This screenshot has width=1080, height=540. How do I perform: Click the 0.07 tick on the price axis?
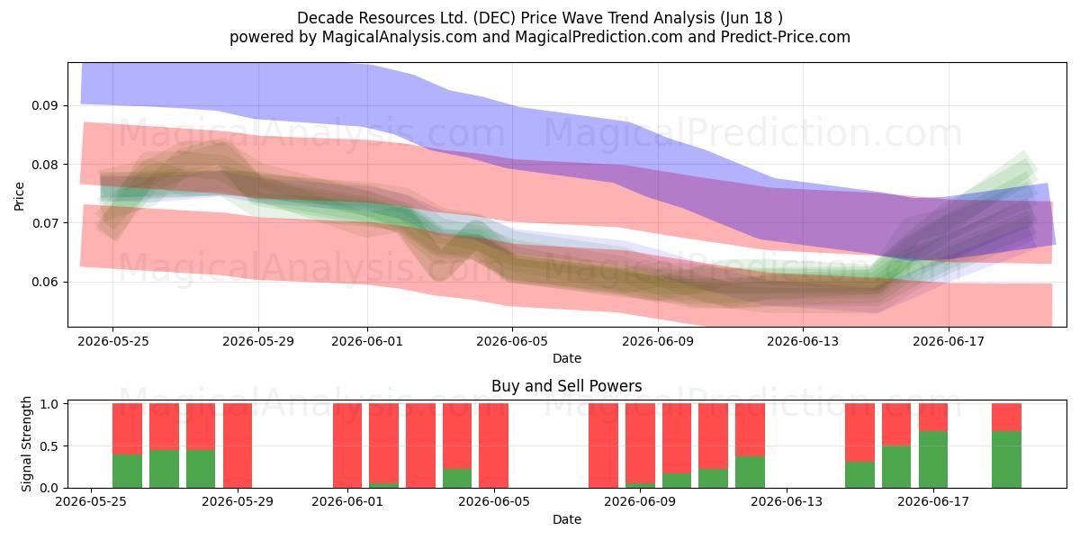pyautogui.click(x=45, y=223)
